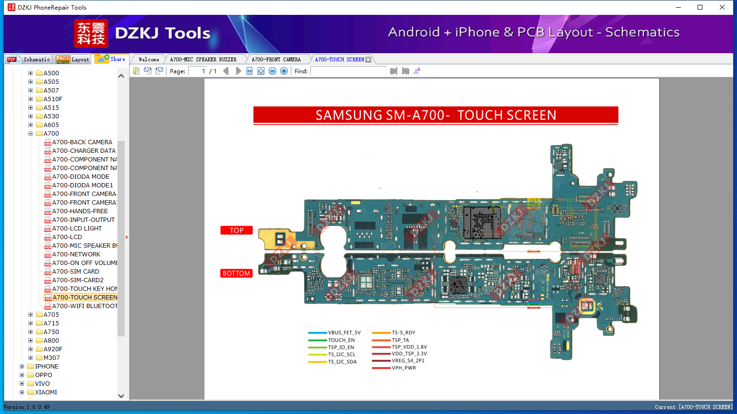Screen dimensions: 737x414
Task: Click VPH_PWR red legend line
Action: coord(381,368)
